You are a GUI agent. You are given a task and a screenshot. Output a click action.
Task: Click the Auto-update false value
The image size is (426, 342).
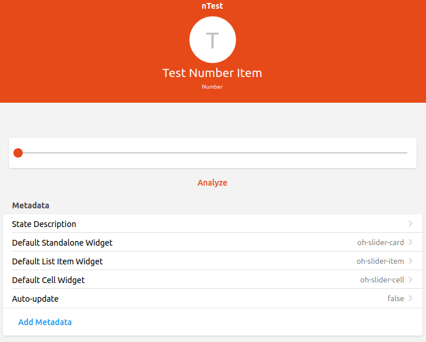(x=396, y=299)
